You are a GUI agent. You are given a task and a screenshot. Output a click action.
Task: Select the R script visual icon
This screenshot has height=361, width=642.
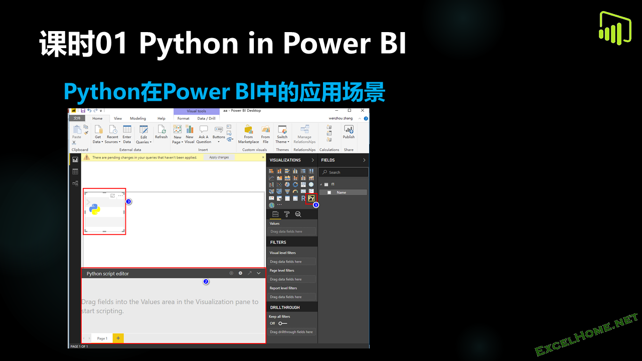click(303, 198)
